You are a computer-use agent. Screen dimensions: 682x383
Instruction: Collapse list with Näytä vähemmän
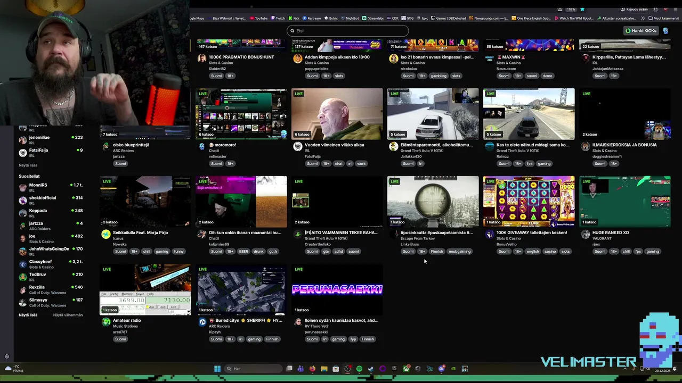[68, 315]
